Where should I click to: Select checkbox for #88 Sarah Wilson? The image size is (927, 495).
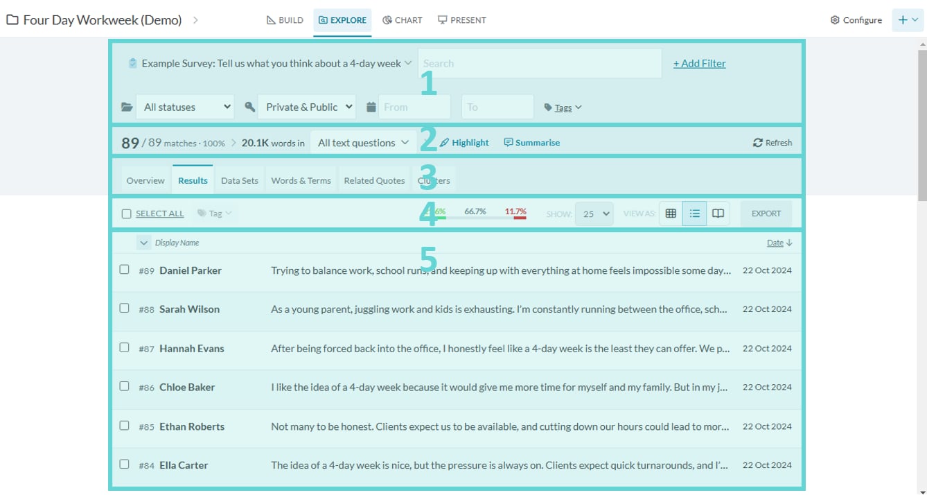pyautogui.click(x=124, y=309)
